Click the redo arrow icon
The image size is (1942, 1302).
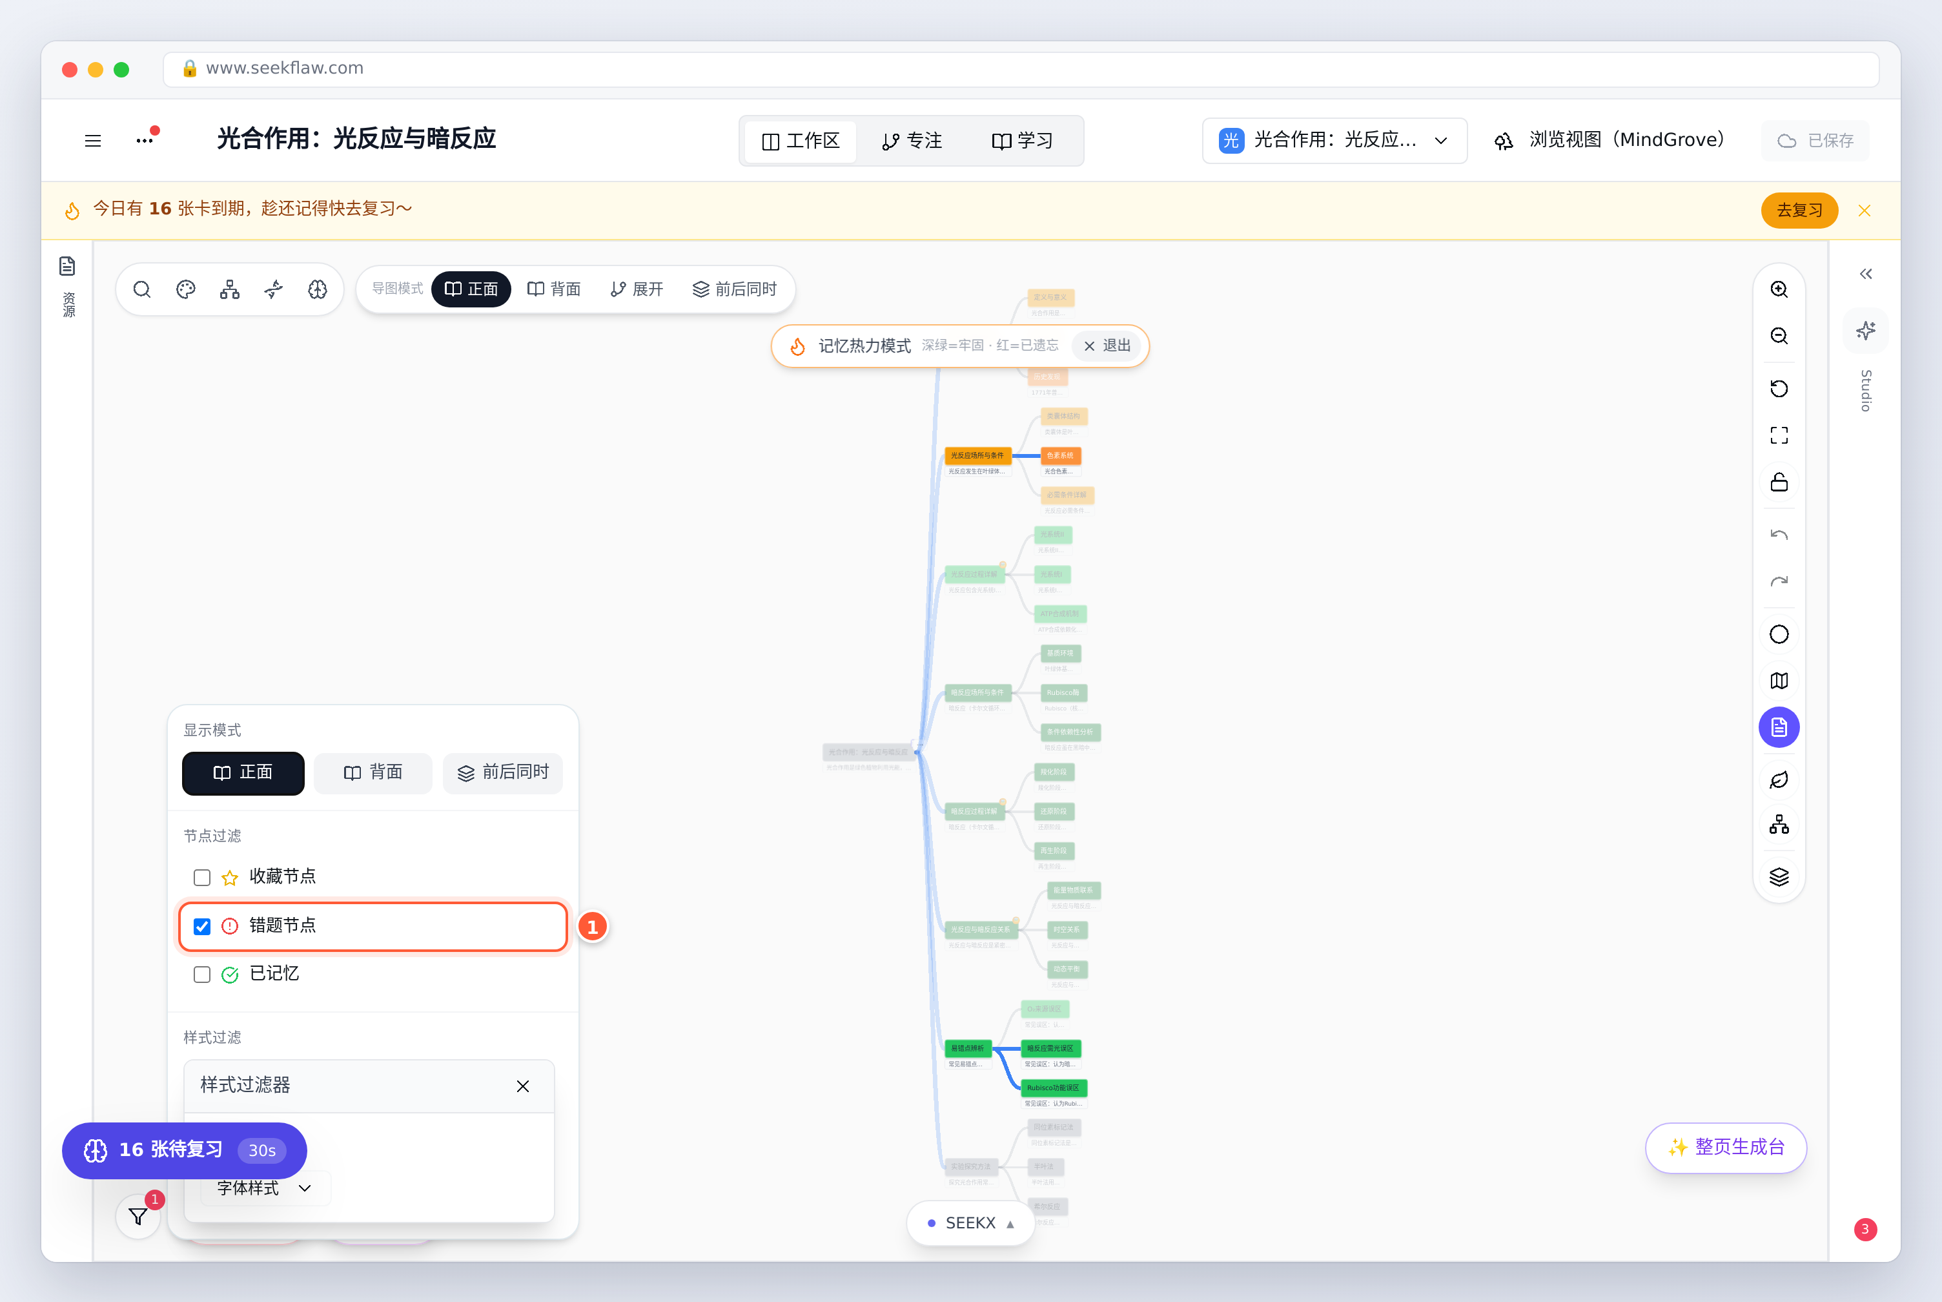click(x=1779, y=581)
